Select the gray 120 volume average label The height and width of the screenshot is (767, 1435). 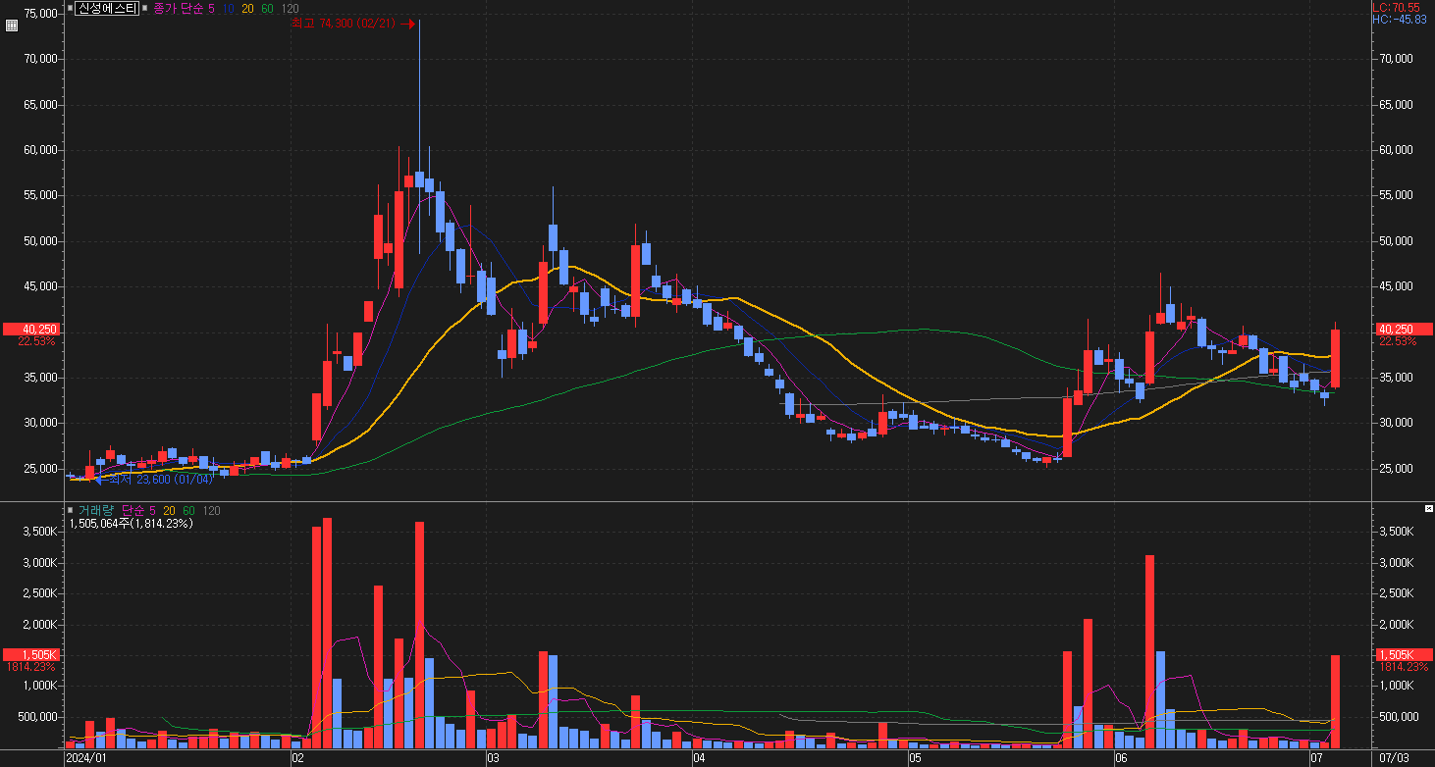click(211, 510)
